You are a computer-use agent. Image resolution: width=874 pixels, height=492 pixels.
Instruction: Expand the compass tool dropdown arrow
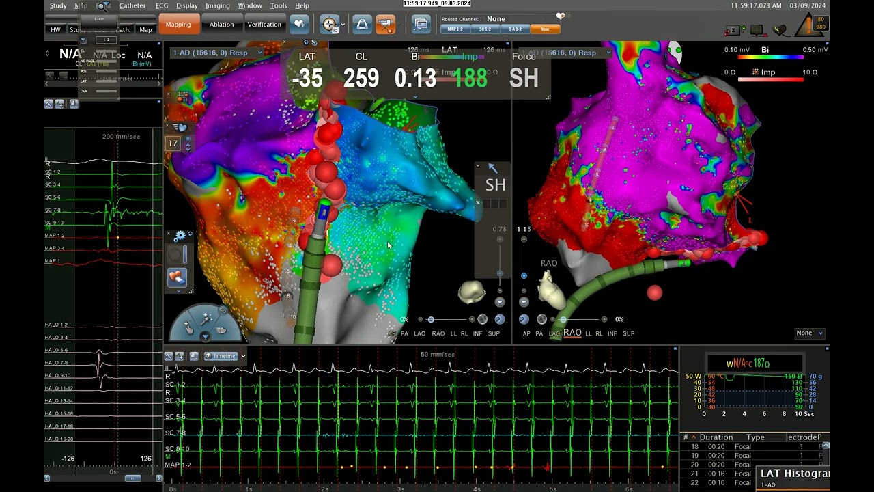pos(342,25)
